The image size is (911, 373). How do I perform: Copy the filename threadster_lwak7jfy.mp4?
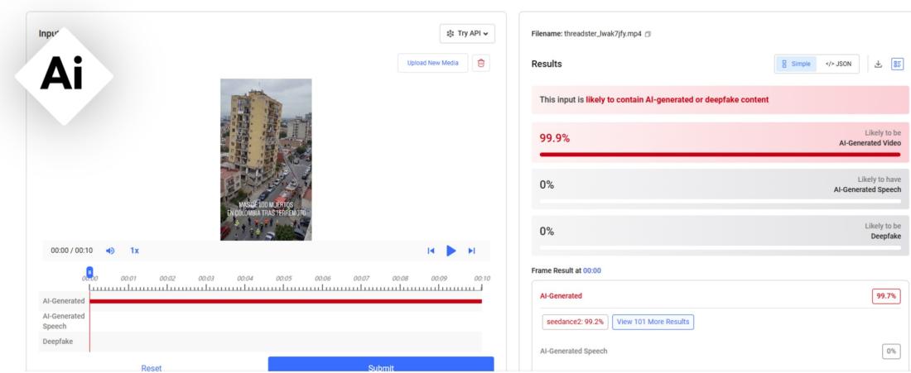tap(648, 34)
